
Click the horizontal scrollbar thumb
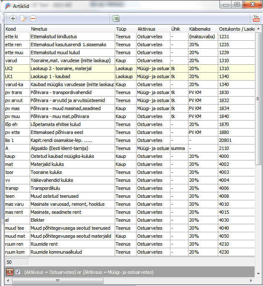pyautogui.click(x=58, y=281)
